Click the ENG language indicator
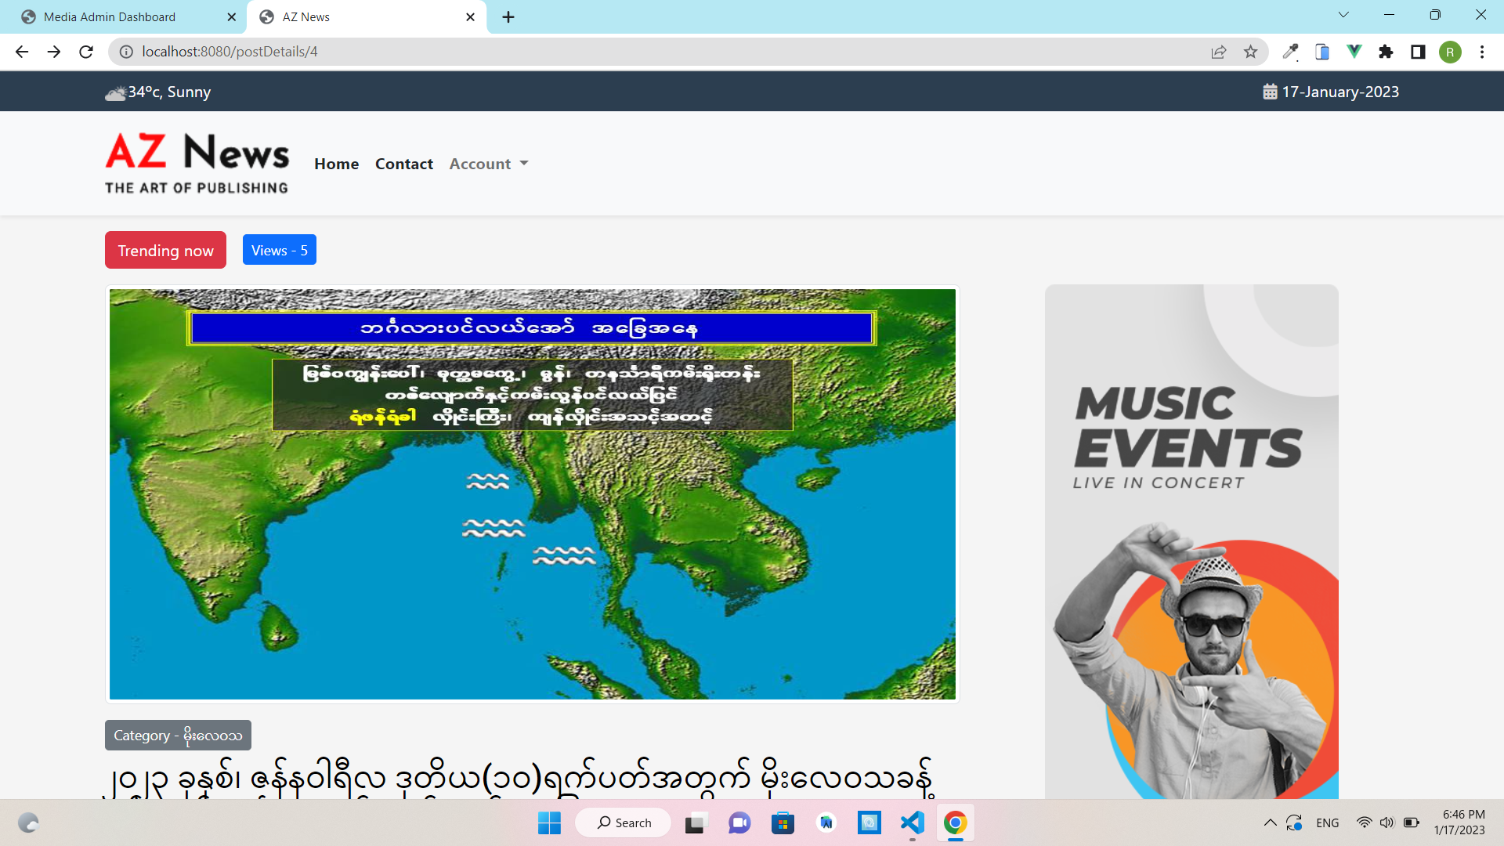1504x846 pixels. 1327,822
